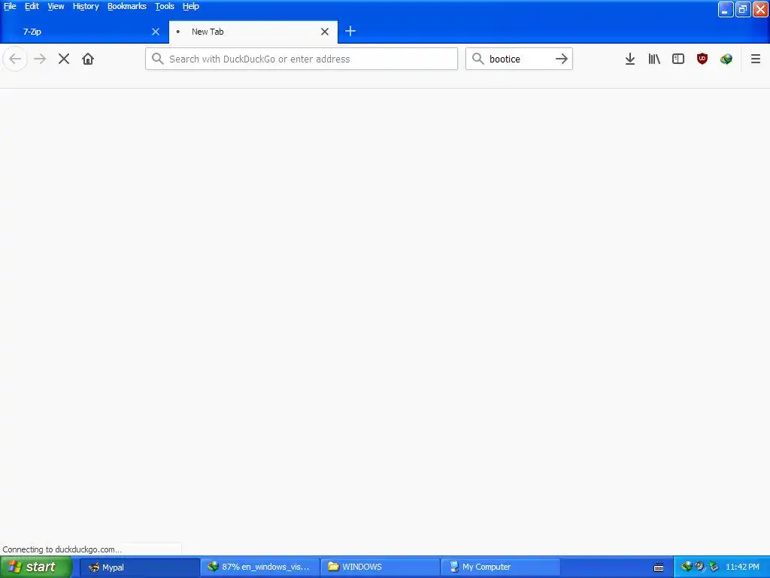Viewport: 770px width, 578px height.
Task: Submit the bootice search with arrow
Action: (x=561, y=59)
